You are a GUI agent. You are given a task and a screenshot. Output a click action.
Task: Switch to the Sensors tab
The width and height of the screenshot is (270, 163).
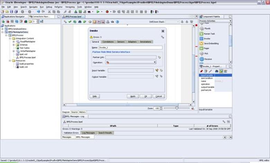click(x=121, y=42)
